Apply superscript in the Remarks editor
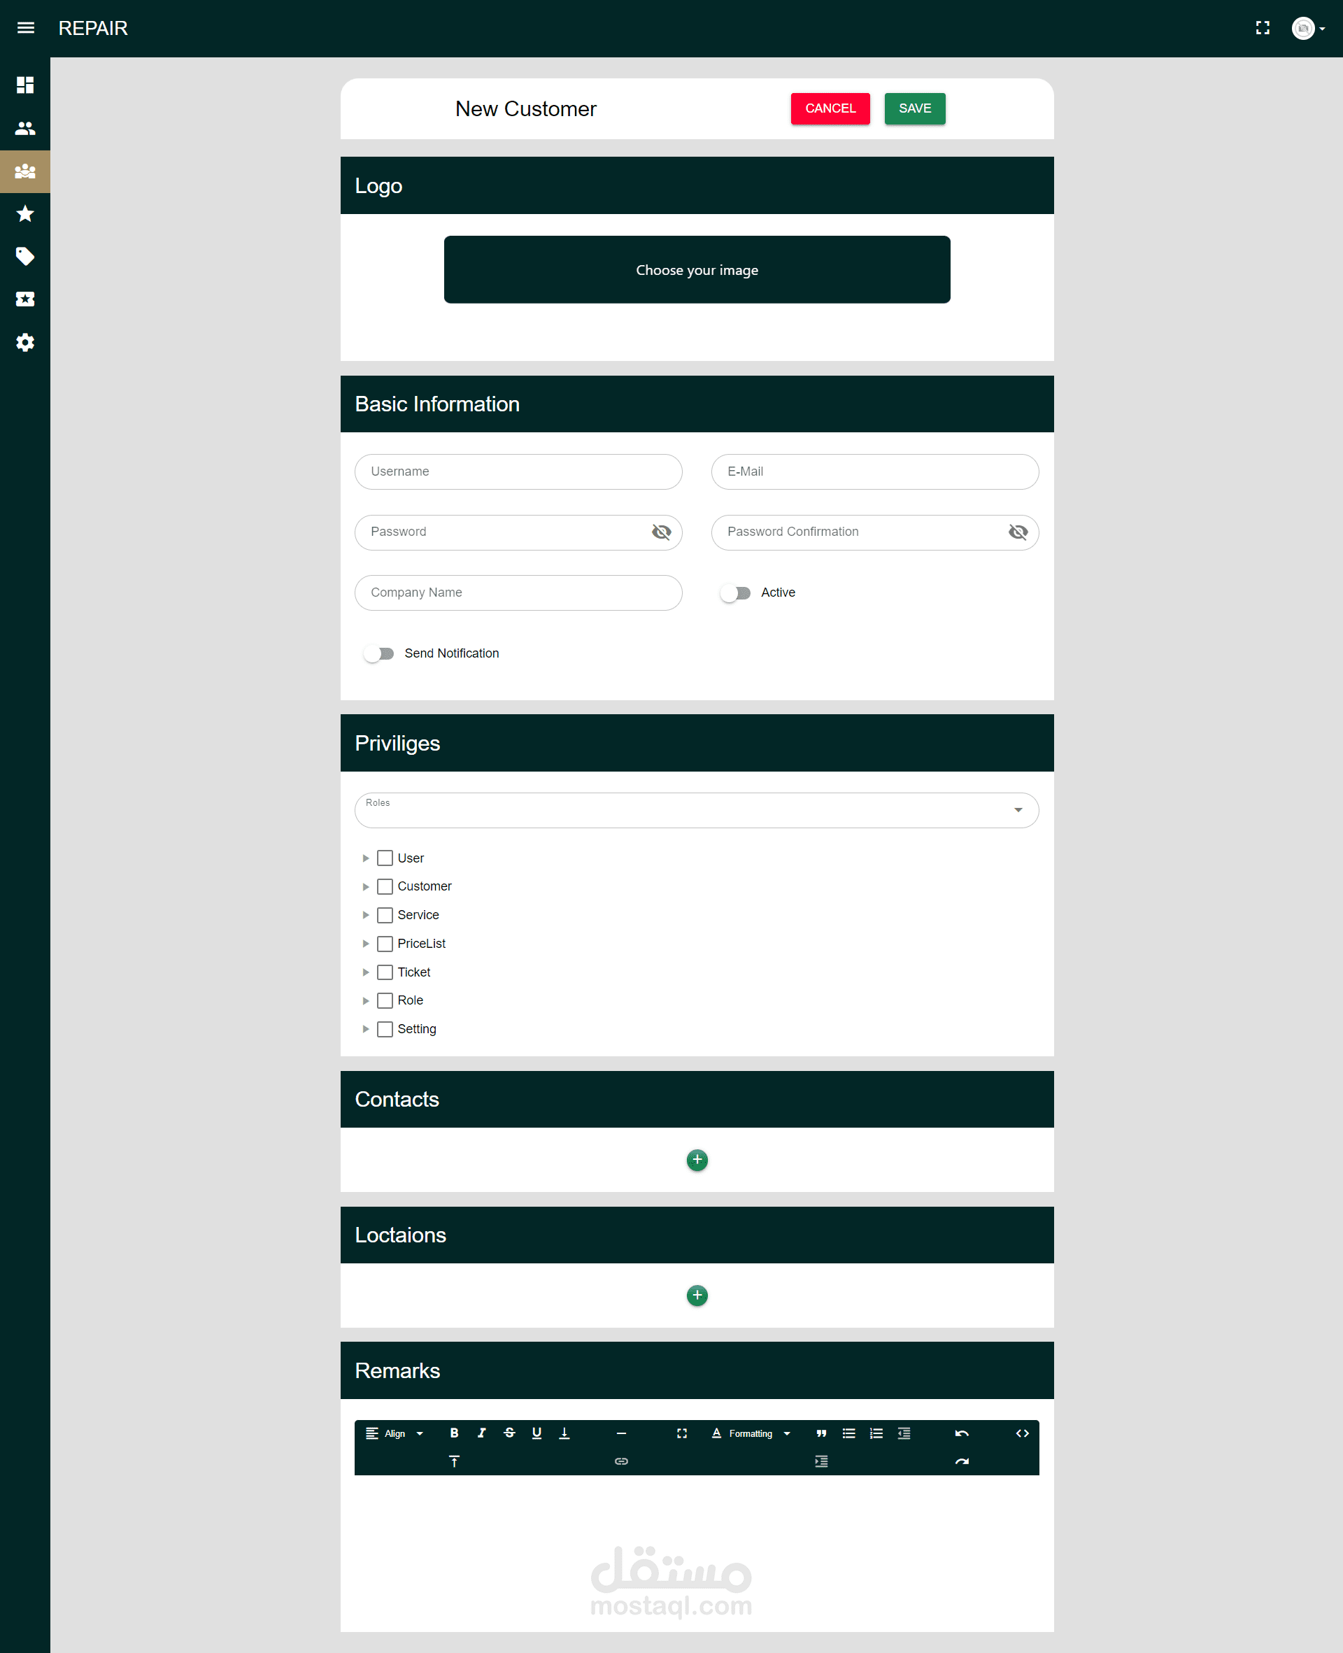The height and width of the screenshot is (1653, 1343). [454, 1461]
